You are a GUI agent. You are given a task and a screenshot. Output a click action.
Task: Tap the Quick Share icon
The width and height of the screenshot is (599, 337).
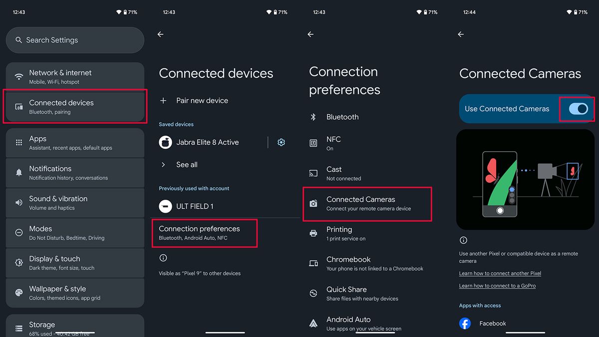[x=313, y=293]
